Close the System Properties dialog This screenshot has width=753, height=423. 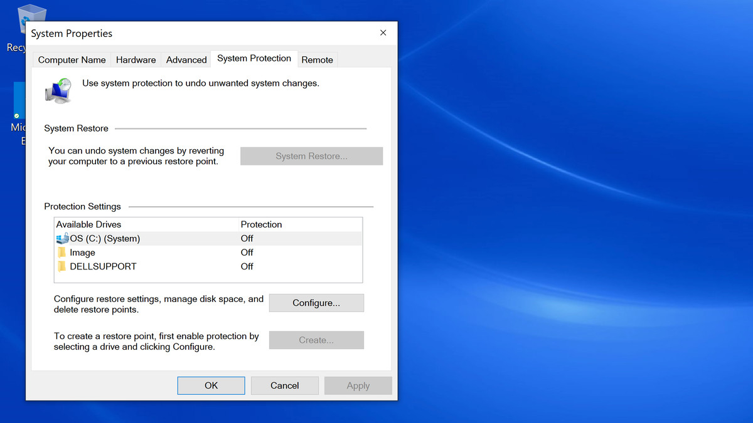pyautogui.click(x=383, y=33)
